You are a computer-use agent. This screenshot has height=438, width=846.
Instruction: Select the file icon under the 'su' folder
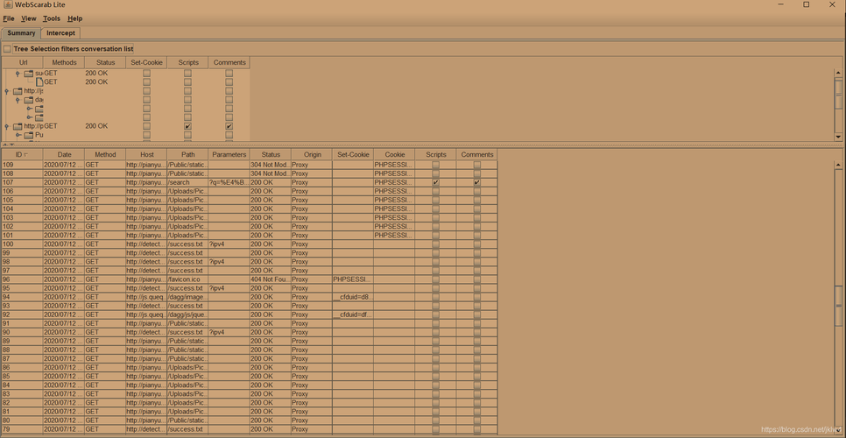click(x=39, y=82)
